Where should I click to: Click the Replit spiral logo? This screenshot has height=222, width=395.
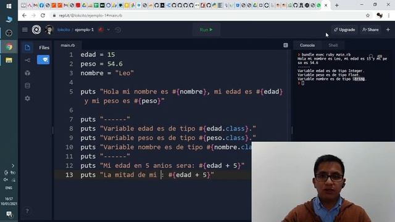click(36, 30)
